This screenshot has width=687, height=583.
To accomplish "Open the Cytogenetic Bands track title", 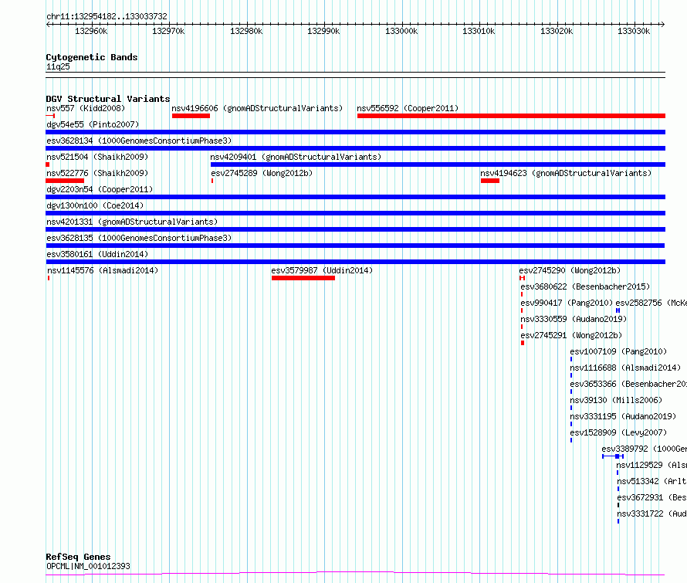I will (x=92, y=57).
